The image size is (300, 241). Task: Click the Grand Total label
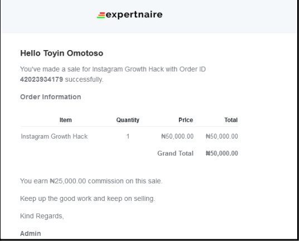click(x=175, y=154)
